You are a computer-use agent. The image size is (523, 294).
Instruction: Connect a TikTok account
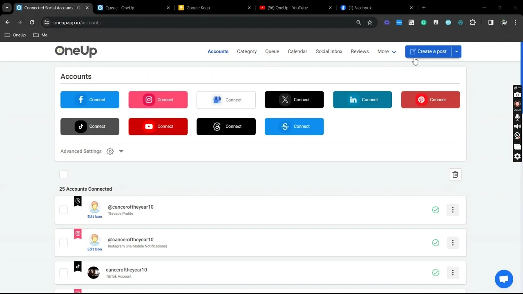coord(90,127)
